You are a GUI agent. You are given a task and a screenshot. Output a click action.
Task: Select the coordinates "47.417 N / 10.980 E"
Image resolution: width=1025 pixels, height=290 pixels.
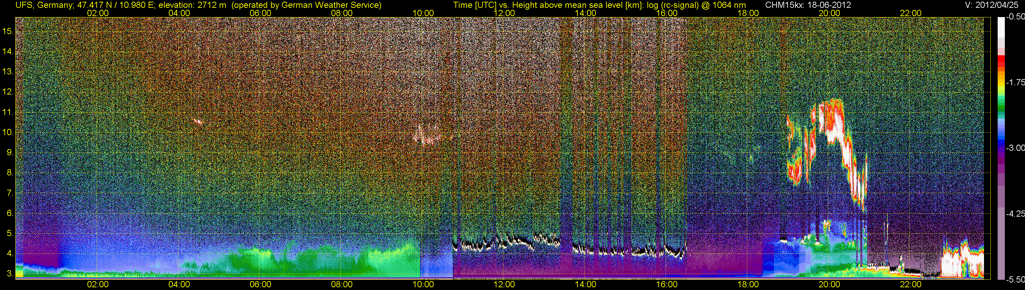117,5
